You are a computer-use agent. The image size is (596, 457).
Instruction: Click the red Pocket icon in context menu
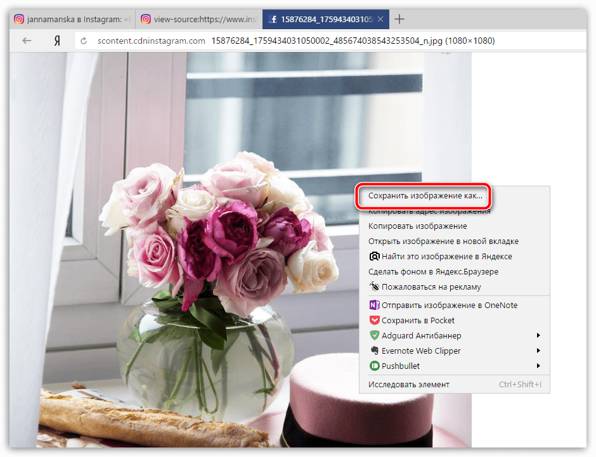click(x=374, y=320)
